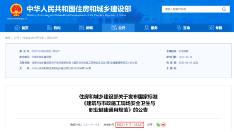
Task: Click the document icon beside 公开
Action: [x=114, y=28]
